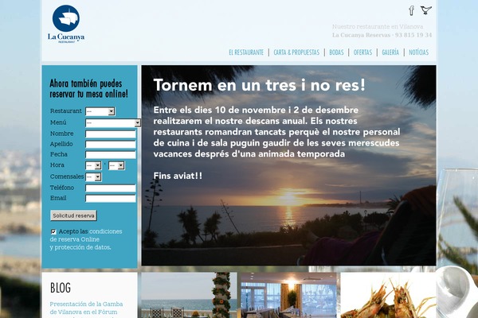The image size is (478, 318).
Task: Open the Twitter bird icon
Action: click(x=426, y=10)
